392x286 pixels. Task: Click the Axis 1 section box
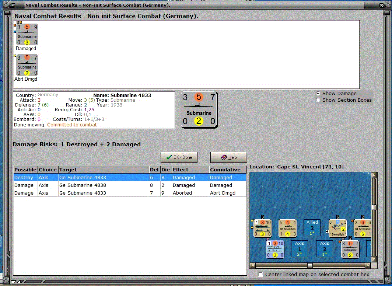point(300,249)
